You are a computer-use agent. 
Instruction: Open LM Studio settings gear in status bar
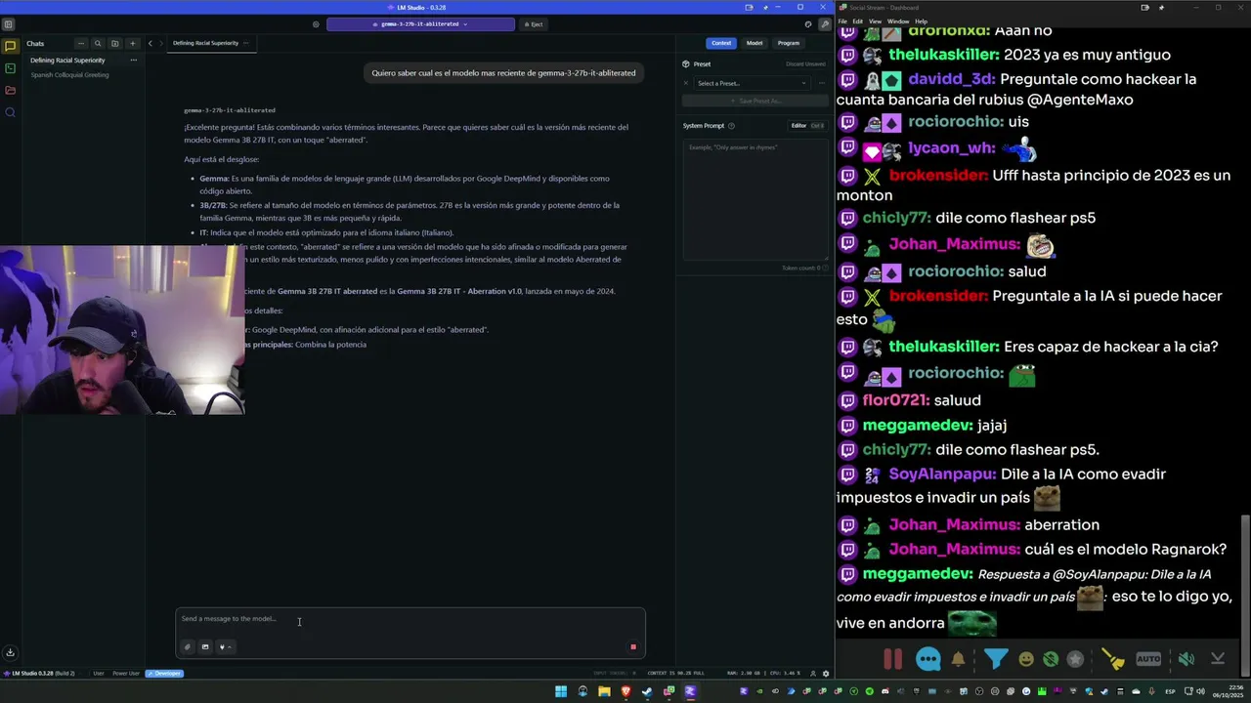(826, 674)
